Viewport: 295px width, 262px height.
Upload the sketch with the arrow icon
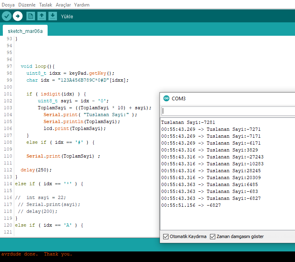(17, 16)
